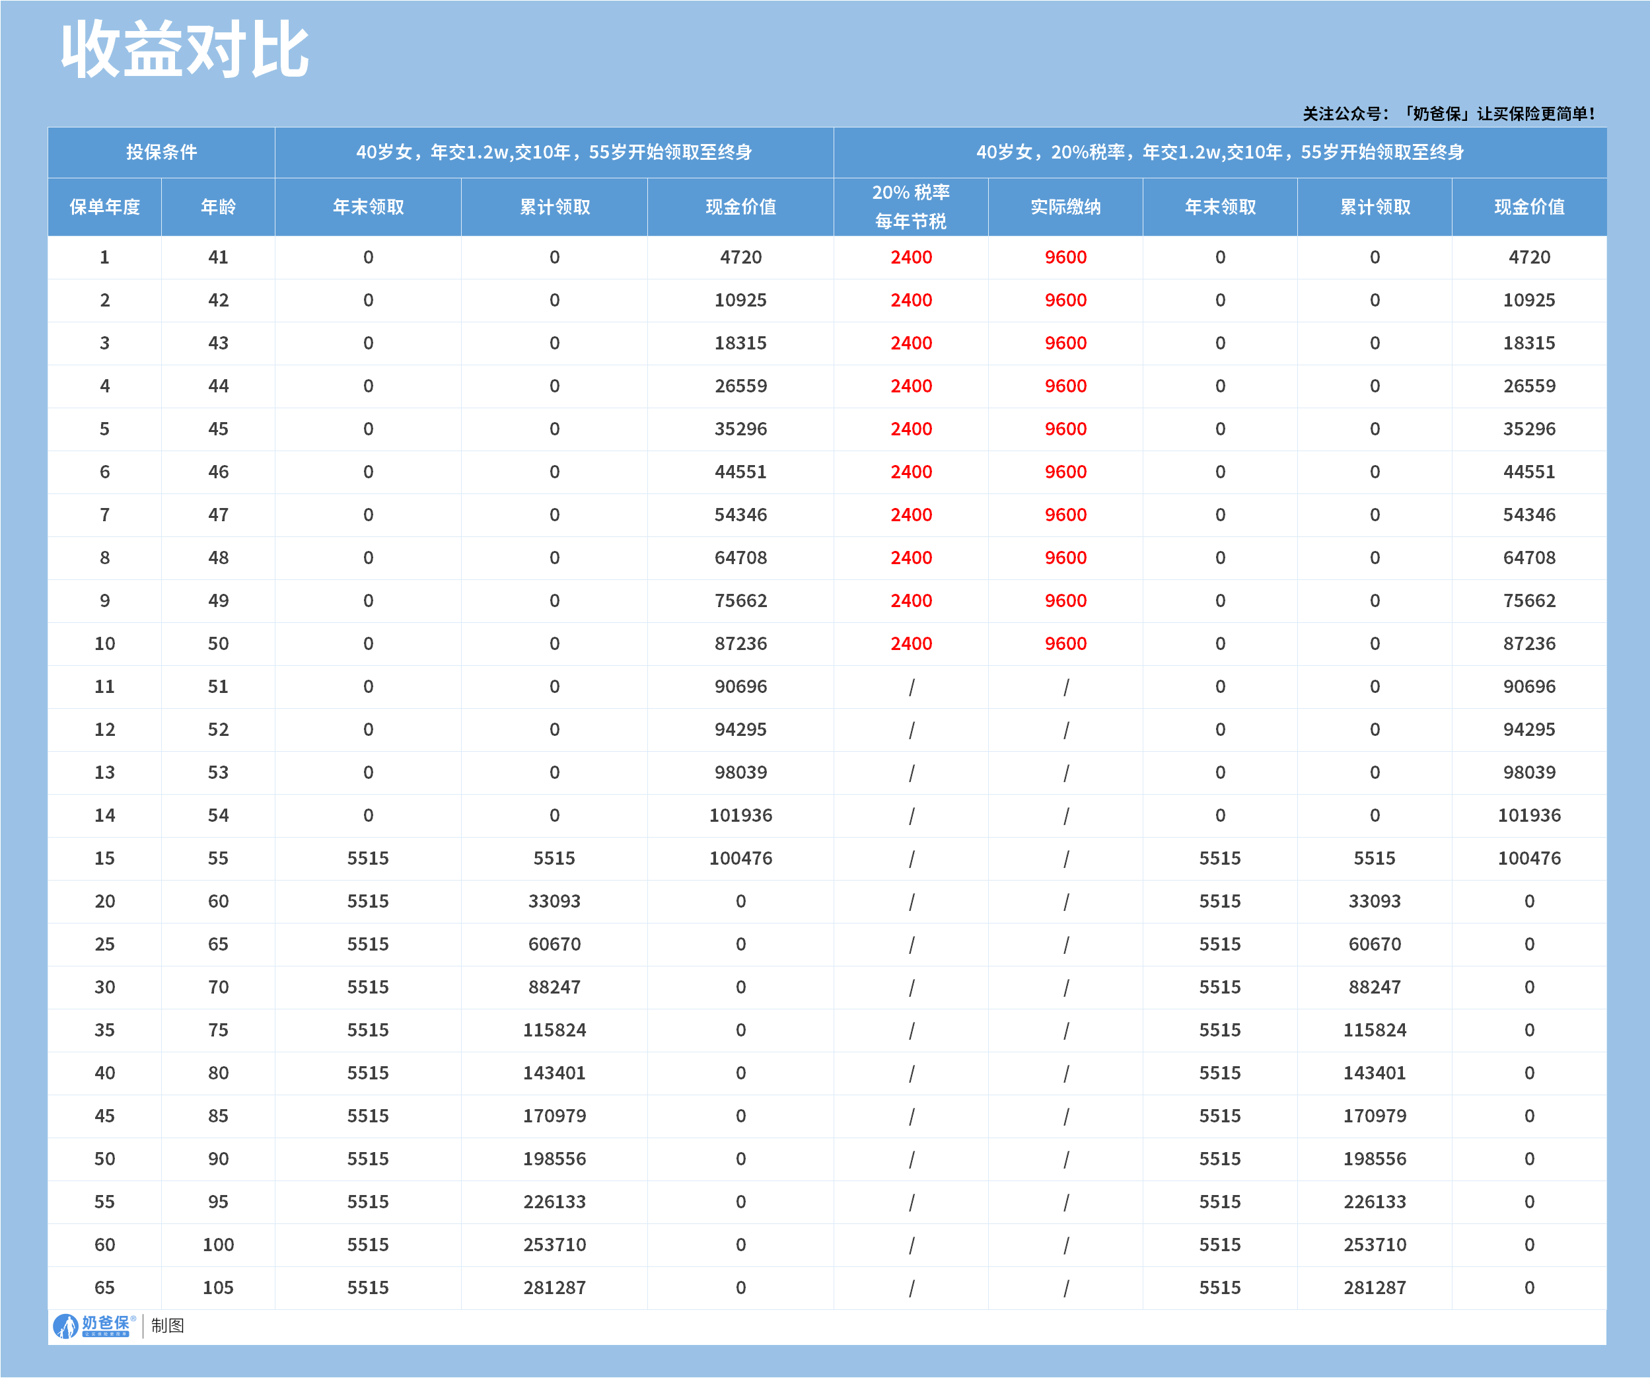The width and height of the screenshot is (1650, 1378).
Task: Open the 关注公众号 奶爸保 link text
Action: pos(1446,113)
